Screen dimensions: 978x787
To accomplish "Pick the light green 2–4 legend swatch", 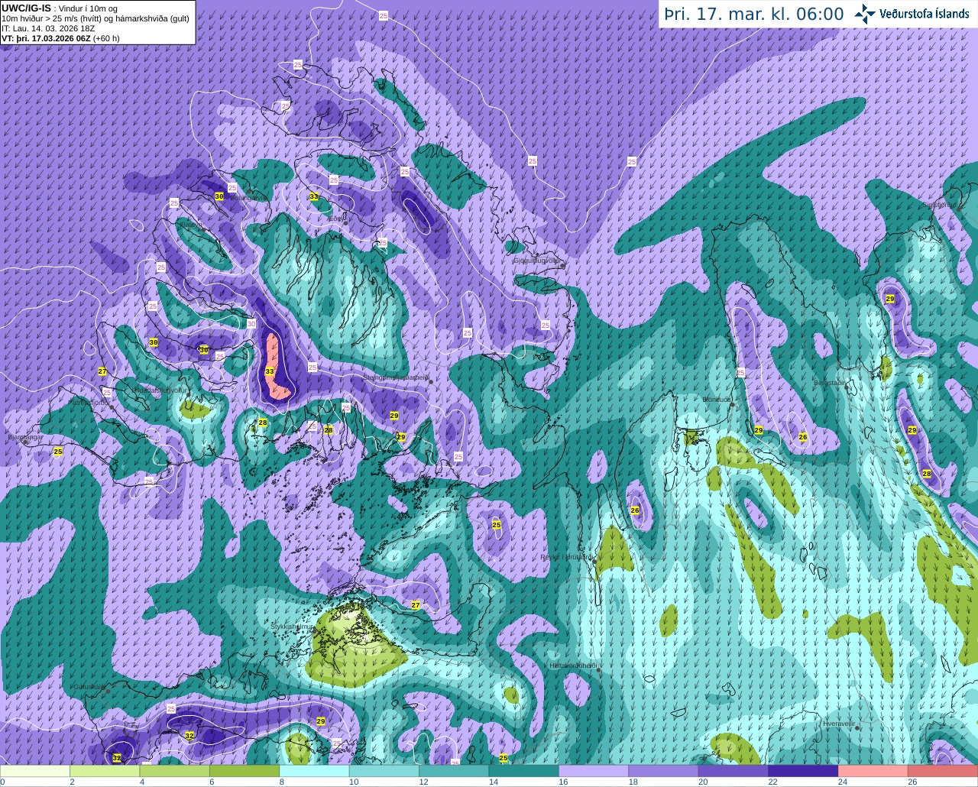I will 105,771.
